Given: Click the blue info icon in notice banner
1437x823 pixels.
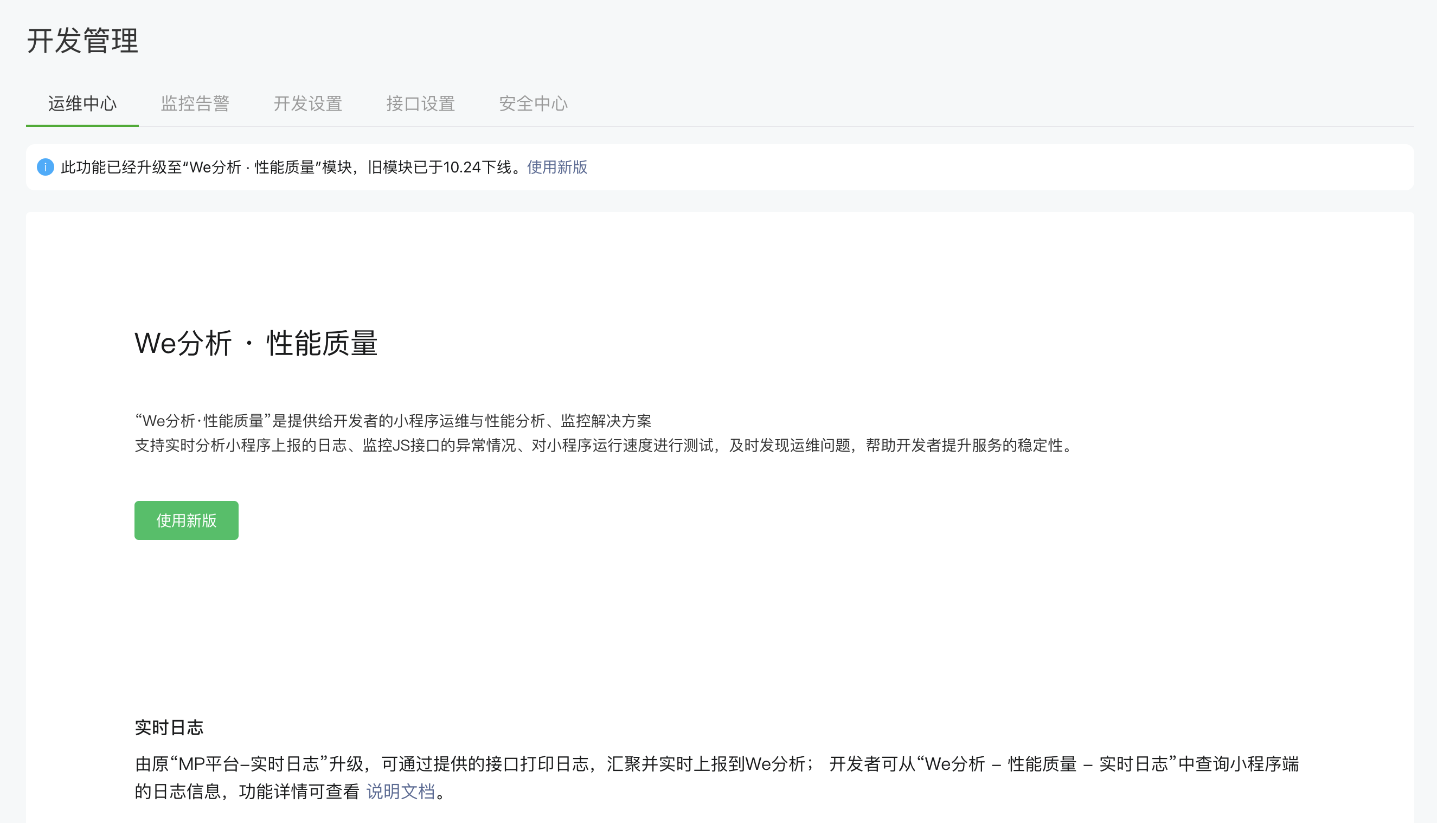Looking at the screenshot, I should coord(45,168).
